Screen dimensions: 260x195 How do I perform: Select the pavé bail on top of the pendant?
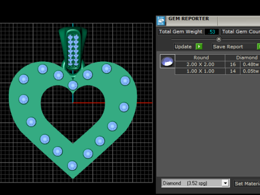(x=73, y=49)
